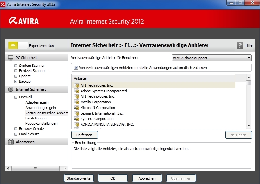
Task: Click the icon beside KONICA MINOLTA SENSING, INC.
Action: click(x=77, y=124)
